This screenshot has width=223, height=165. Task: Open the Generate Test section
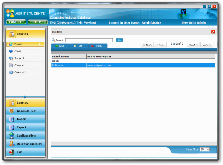(x=26, y=111)
